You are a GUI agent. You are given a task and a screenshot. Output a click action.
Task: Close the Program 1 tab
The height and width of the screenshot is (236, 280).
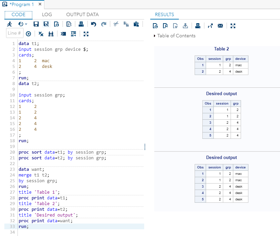tap(40, 4)
